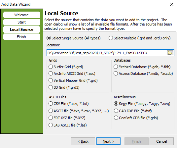Choose Select Single Source radio option
177x148 pixels.
tap(74, 38)
